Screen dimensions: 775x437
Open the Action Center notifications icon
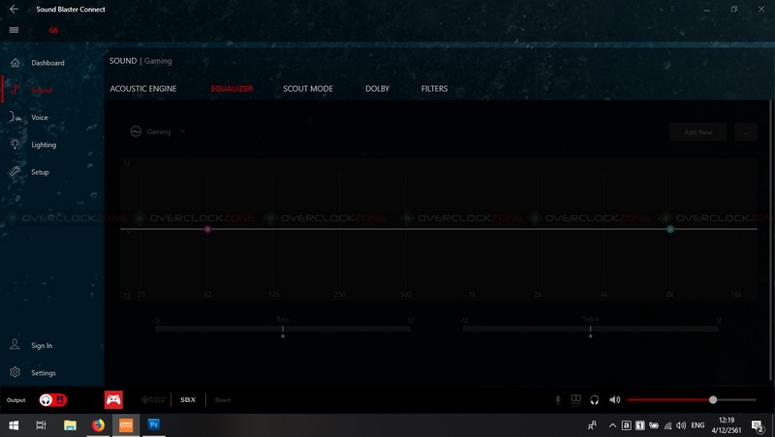pyautogui.click(x=758, y=425)
